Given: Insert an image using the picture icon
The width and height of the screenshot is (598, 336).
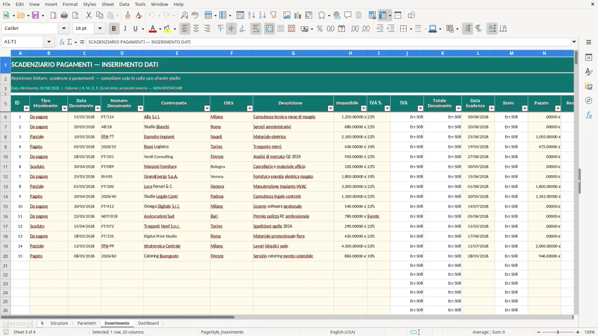Looking at the screenshot, I should tap(287, 15).
